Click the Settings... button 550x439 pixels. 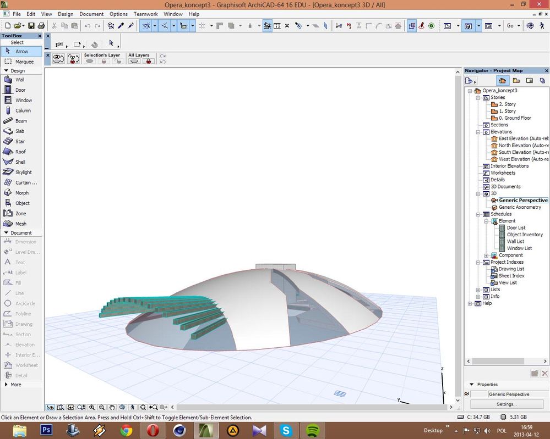click(507, 404)
